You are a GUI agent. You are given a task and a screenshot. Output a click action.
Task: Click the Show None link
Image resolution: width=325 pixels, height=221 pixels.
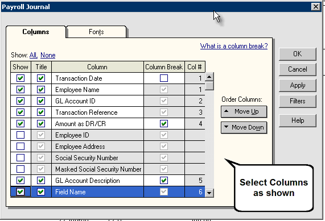click(x=48, y=55)
